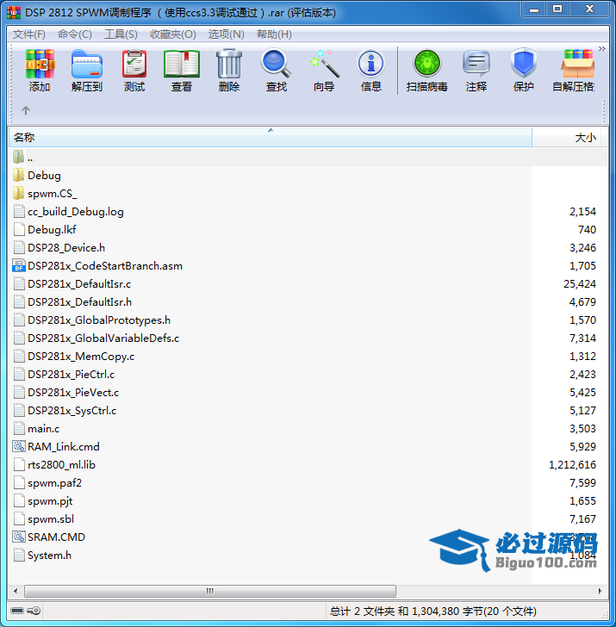Select DSP281x_MemCopy.c file

[81, 356]
